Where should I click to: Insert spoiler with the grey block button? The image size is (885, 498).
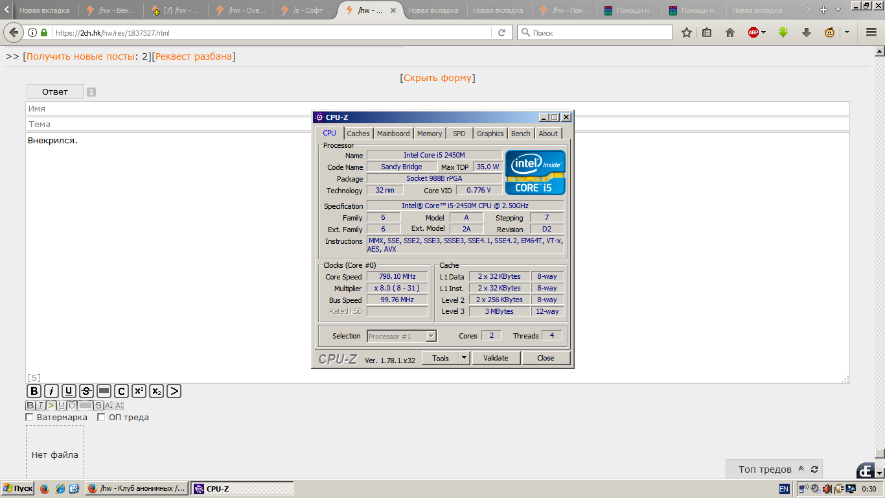[104, 391]
